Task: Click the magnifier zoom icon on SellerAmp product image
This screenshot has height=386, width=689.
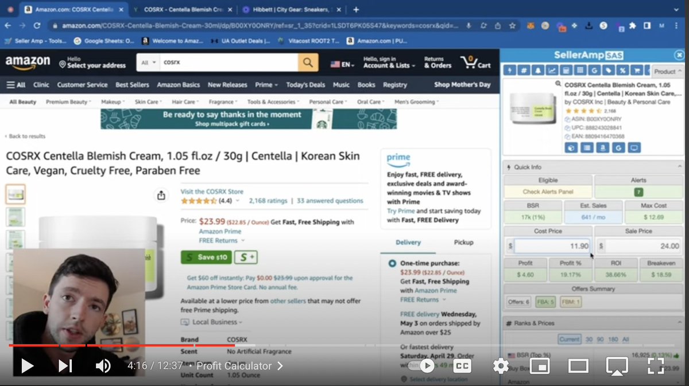Action: pos(558,84)
